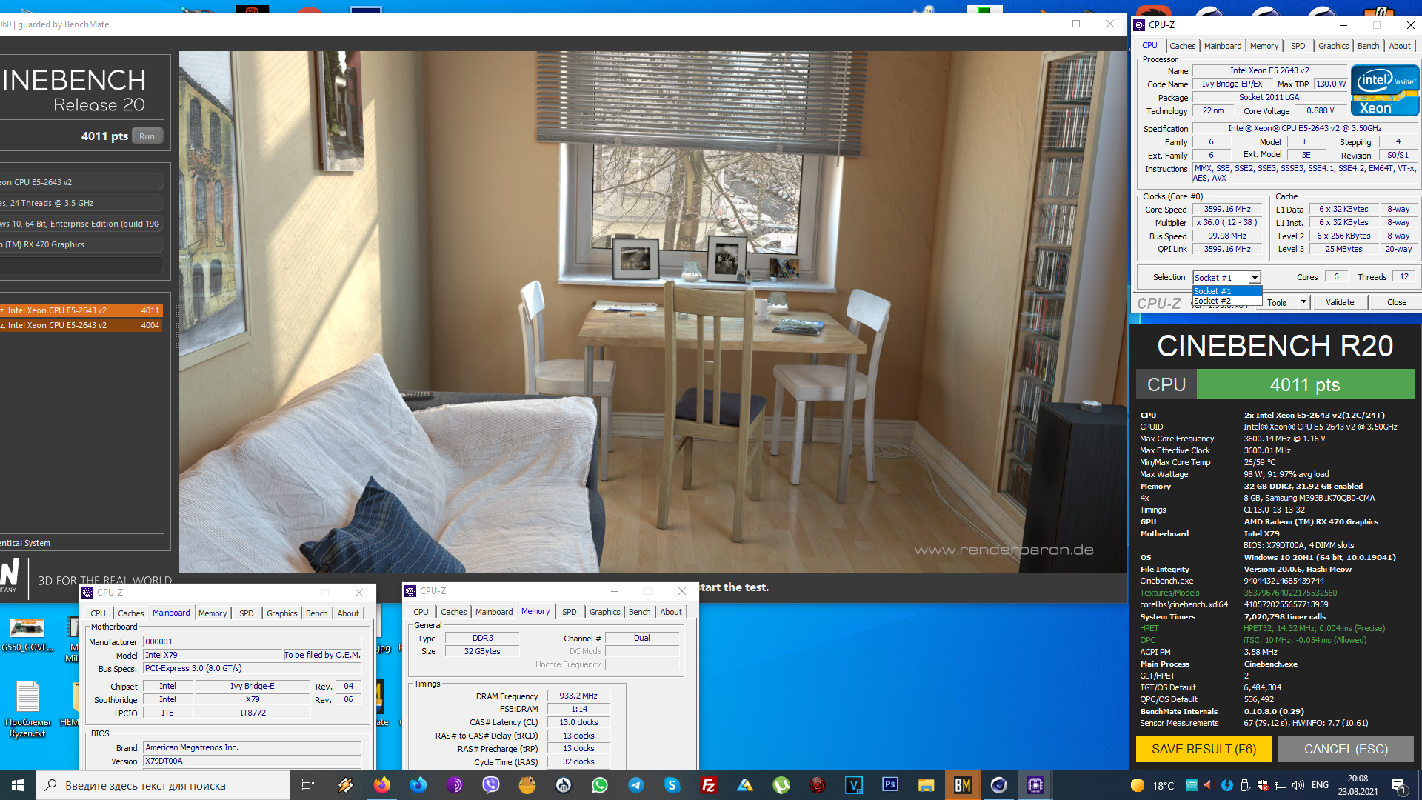The width and height of the screenshot is (1422, 800).
Task: Click the Validate button in CPU-Z
Action: point(1340,302)
